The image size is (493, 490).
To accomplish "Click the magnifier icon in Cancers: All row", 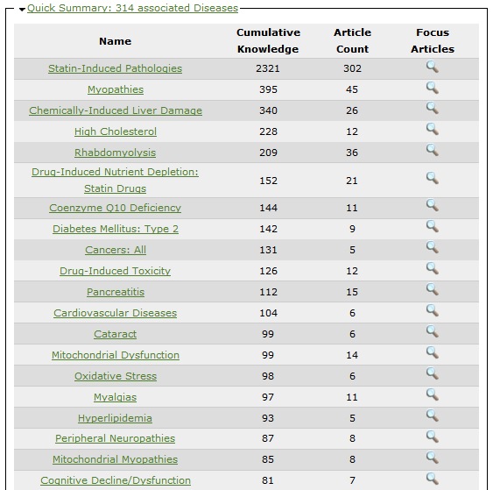I will pyautogui.click(x=433, y=248).
